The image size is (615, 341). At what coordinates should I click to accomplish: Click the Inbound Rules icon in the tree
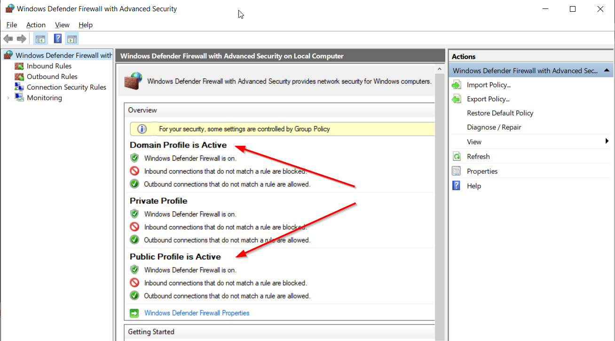pos(19,66)
